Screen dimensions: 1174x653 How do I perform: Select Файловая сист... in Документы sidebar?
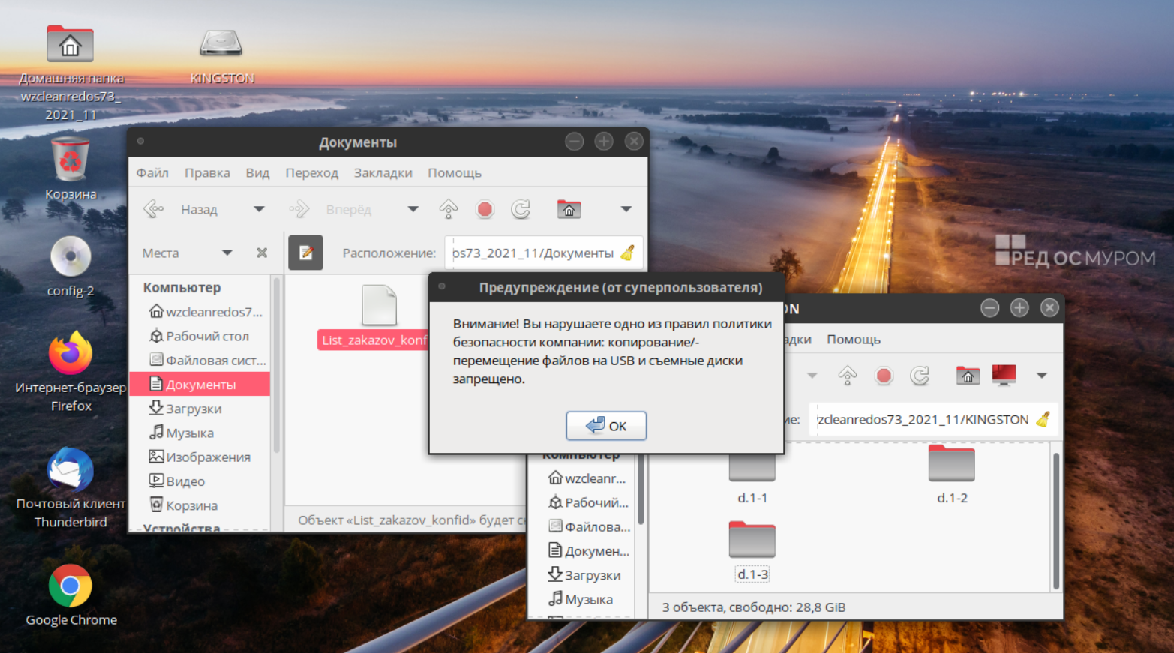tap(208, 360)
